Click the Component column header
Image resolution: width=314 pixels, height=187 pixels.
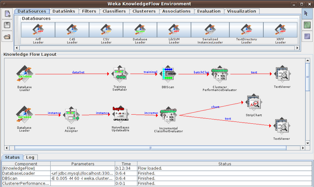click(x=26, y=164)
